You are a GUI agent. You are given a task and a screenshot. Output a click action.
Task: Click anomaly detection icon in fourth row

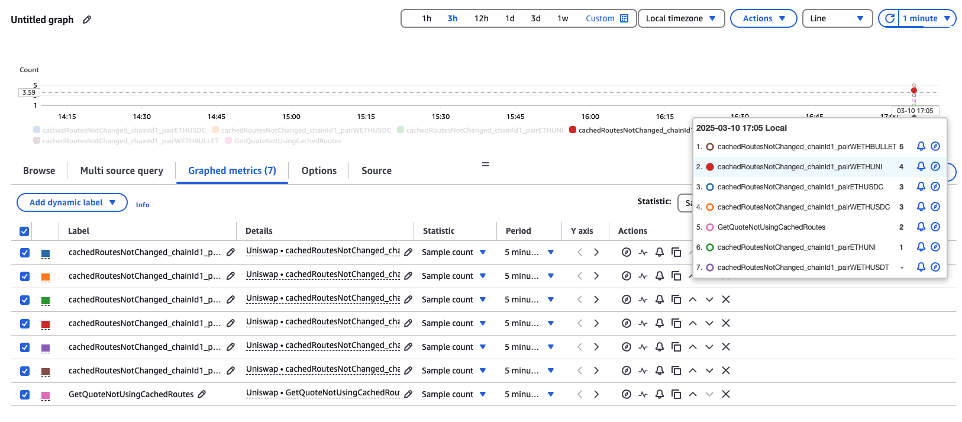tap(643, 323)
